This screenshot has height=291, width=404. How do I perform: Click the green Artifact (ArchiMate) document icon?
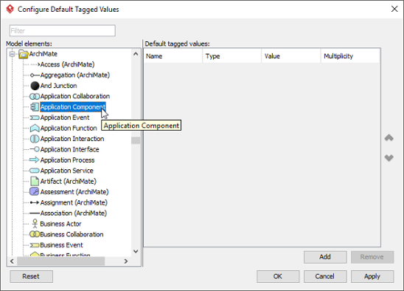pos(35,181)
